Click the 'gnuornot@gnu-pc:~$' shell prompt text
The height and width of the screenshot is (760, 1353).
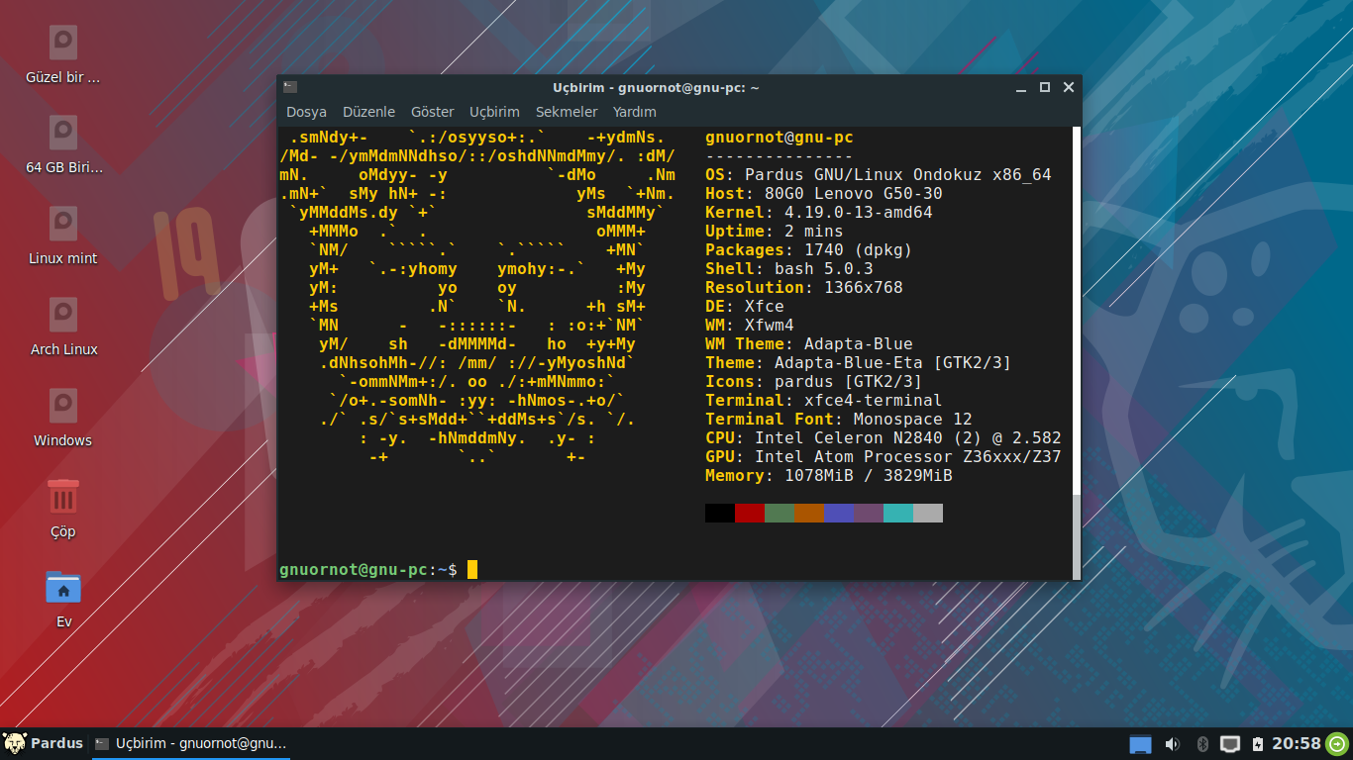[x=368, y=570]
